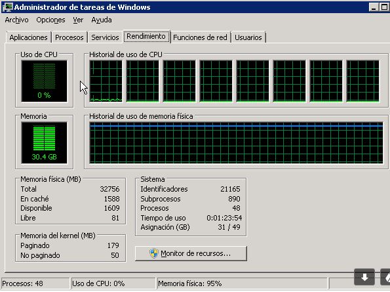Click status bar text Uso de CPU: 0%
The image size is (390, 292).
(98, 283)
